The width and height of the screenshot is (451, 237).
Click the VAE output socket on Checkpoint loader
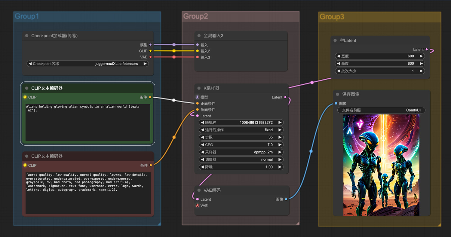(x=150, y=57)
